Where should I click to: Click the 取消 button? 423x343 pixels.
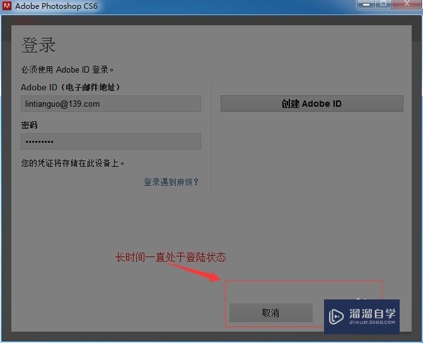point(271,313)
